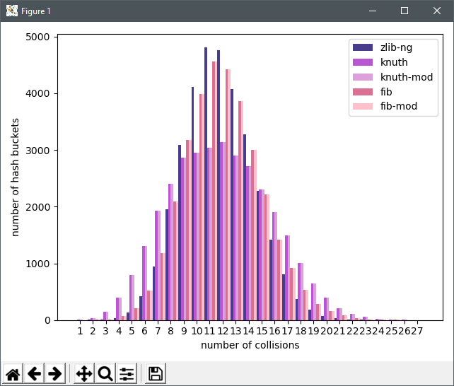The height and width of the screenshot is (386, 454).
Task: Click the 'knuth-mod' legend label
Action: (x=407, y=77)
